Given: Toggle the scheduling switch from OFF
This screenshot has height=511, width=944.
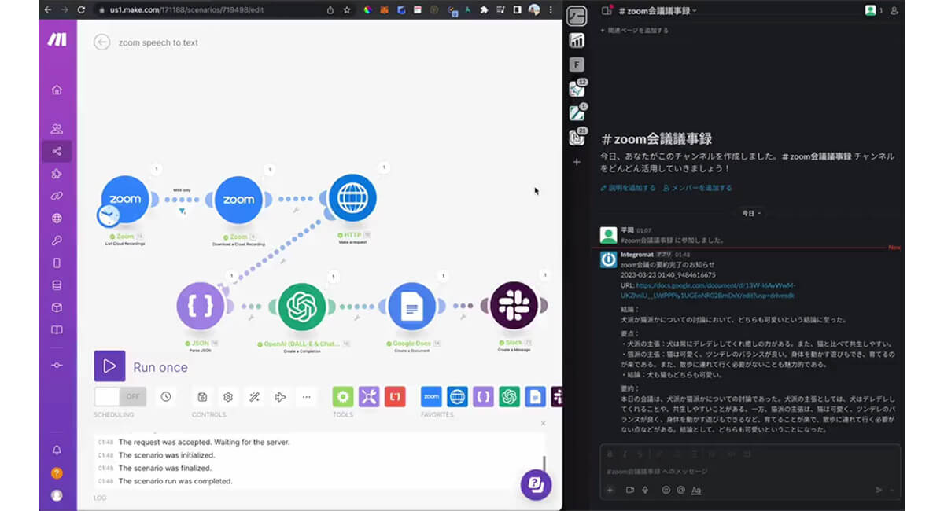Looking at the screenshot, I should click(120, 397).
